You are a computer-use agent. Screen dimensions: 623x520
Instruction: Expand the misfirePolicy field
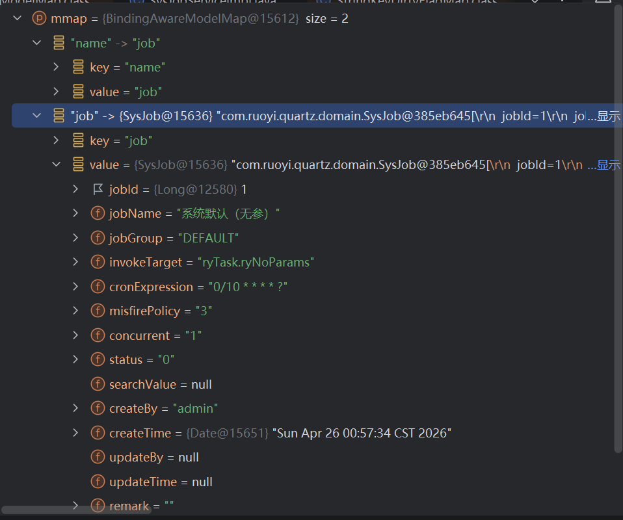click(75, 311)
